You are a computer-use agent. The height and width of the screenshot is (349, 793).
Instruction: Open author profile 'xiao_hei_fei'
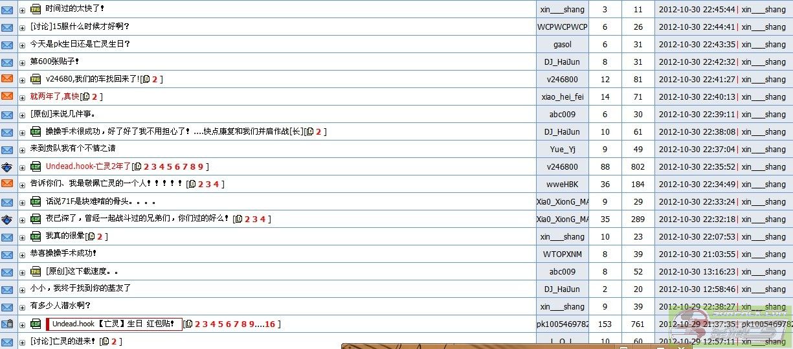pyautogui.click(x=562, y=96)
